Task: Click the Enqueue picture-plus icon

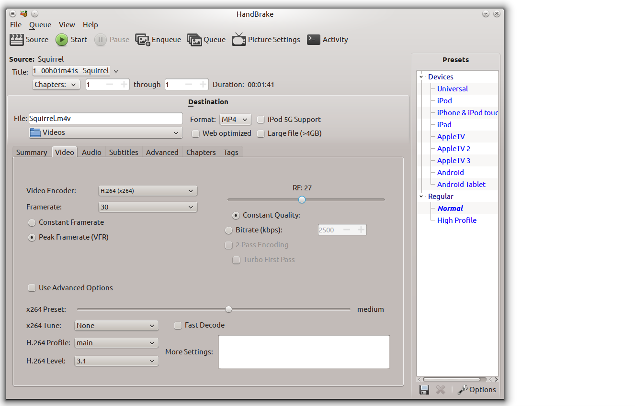Action: (x=143, y=40)
